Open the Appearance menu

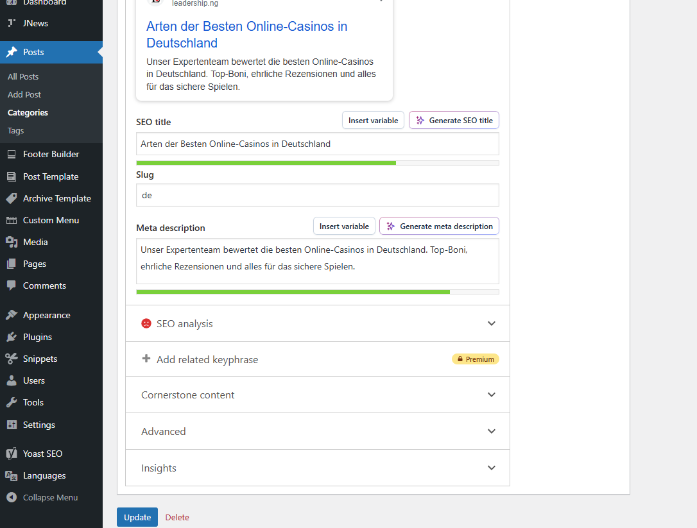point(51,315)
